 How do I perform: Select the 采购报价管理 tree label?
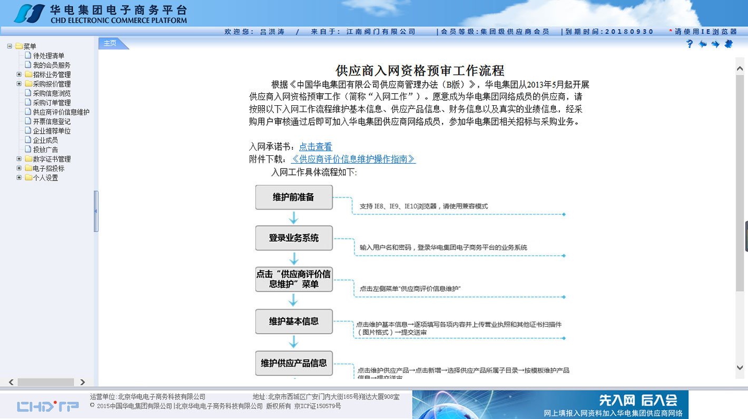click(x=52, y=84)
